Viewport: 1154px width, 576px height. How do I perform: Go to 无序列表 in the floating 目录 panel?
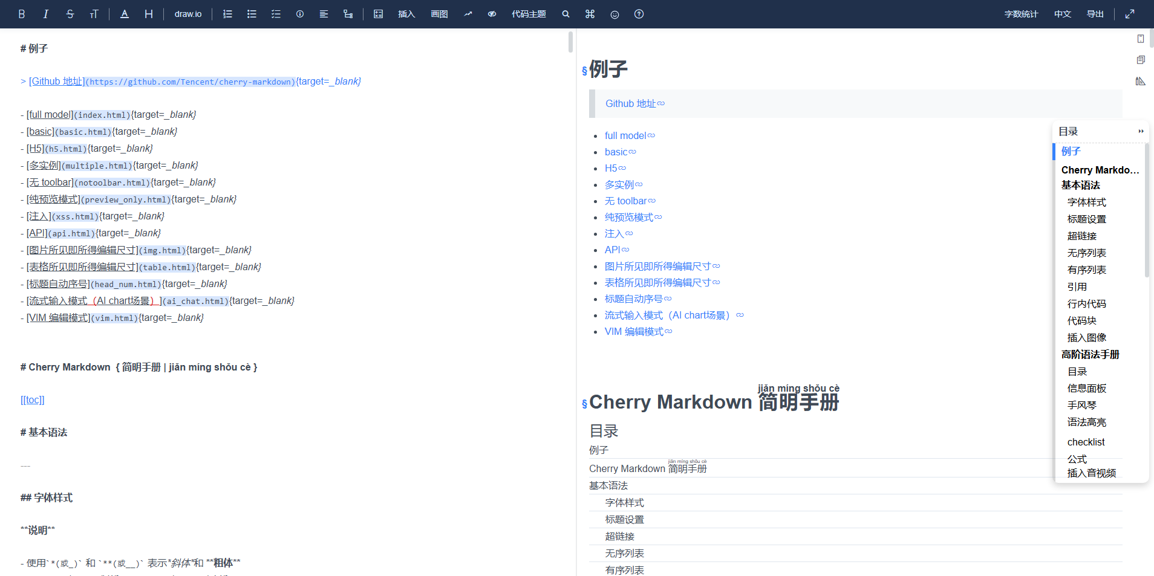pyautogui.click(x=1087, y=253)
